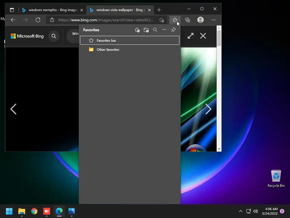
Task: Expand the image to full view
Action: click(x=191, y=36)
